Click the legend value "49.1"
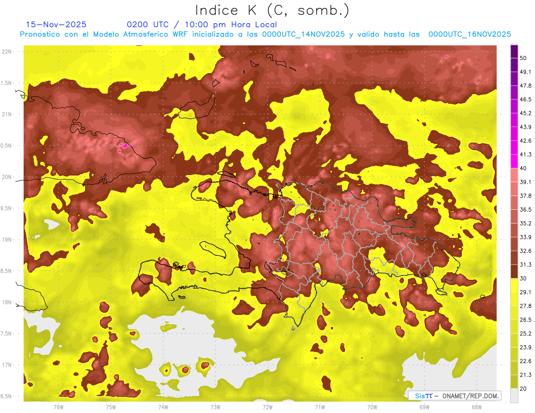 [526, 72]
